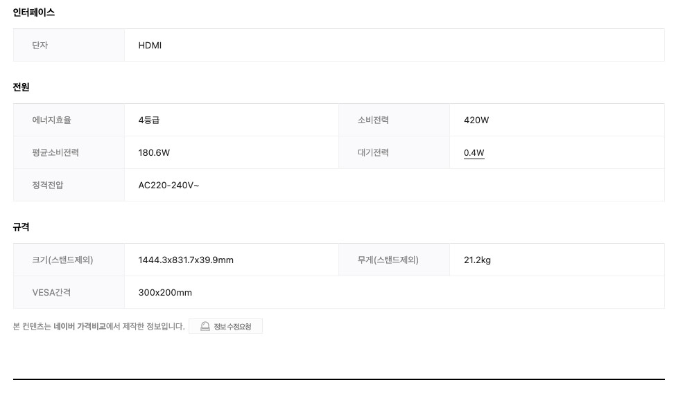Select the HDMI terminal value
Viewport: 676px width, 405px height.
150,45
